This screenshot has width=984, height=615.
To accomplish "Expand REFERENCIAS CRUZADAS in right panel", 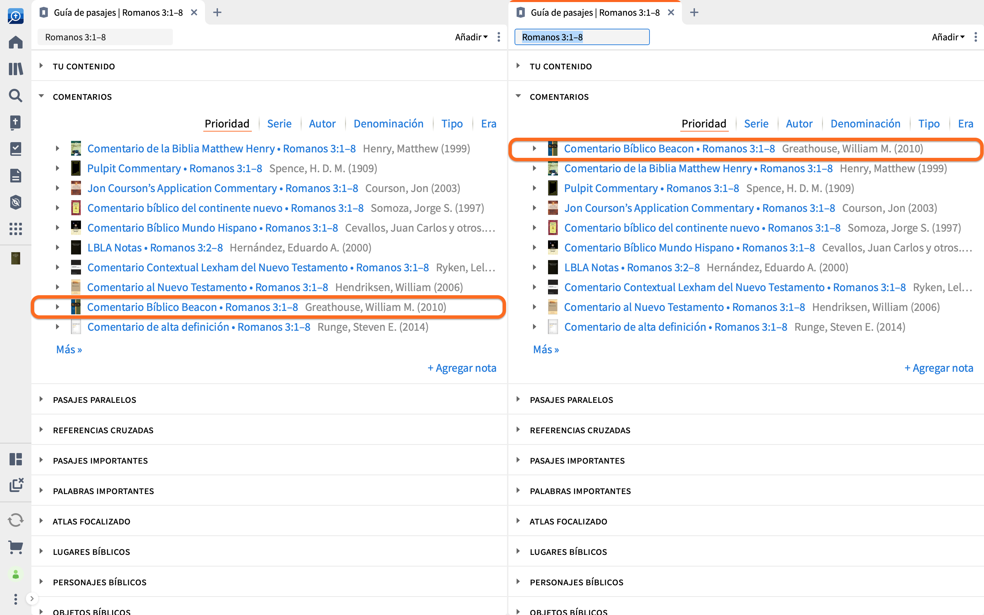I will point(518,430).
